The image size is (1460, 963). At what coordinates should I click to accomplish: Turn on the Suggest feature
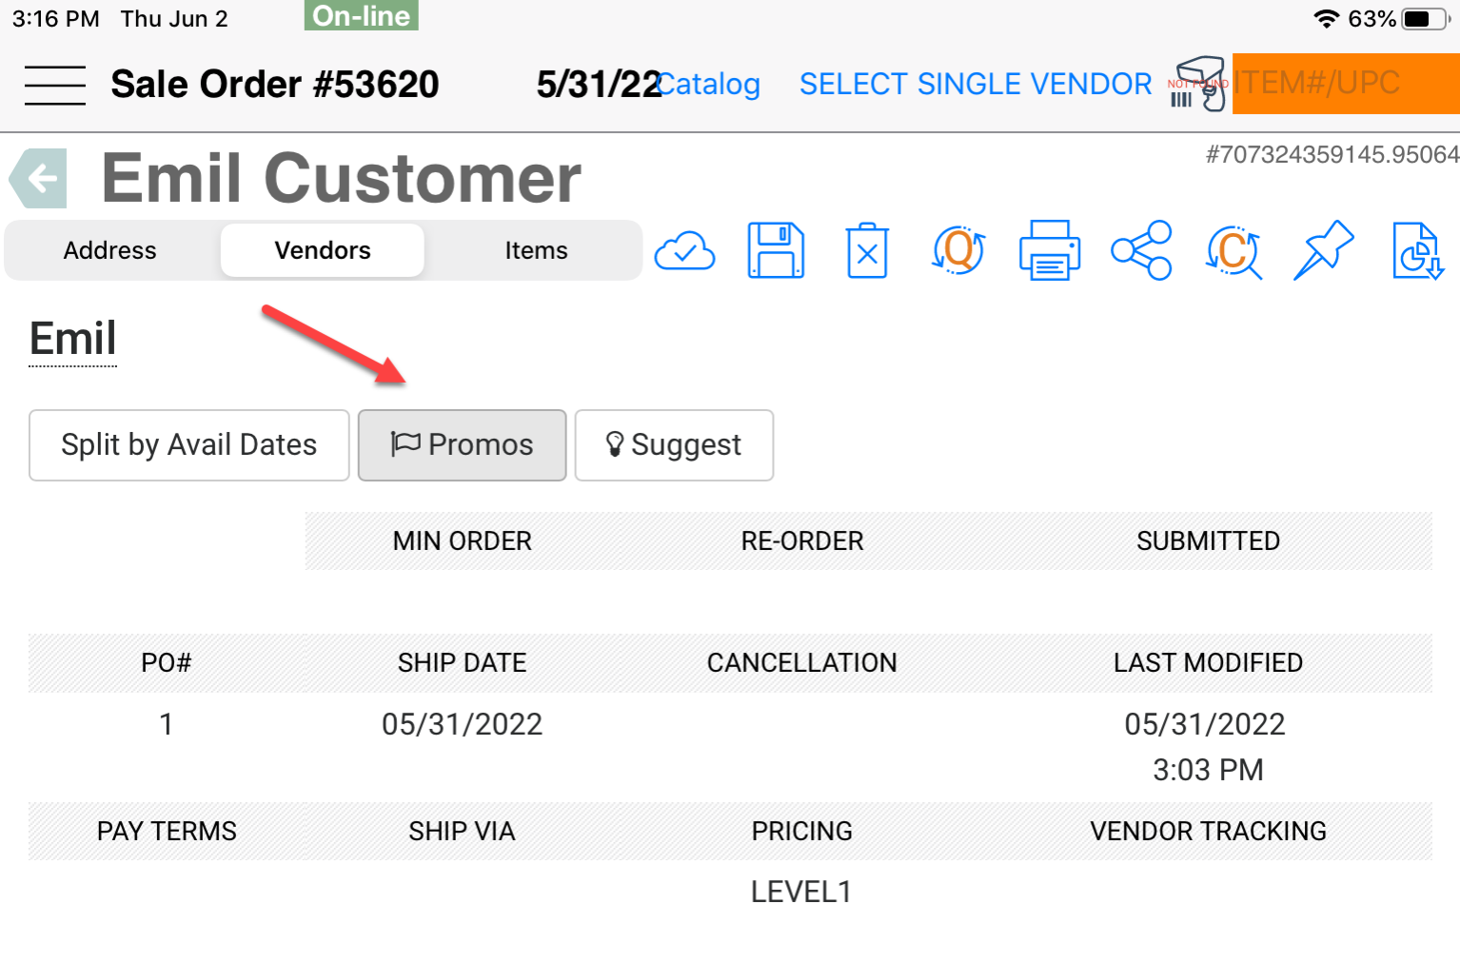(x=674, y=444)
